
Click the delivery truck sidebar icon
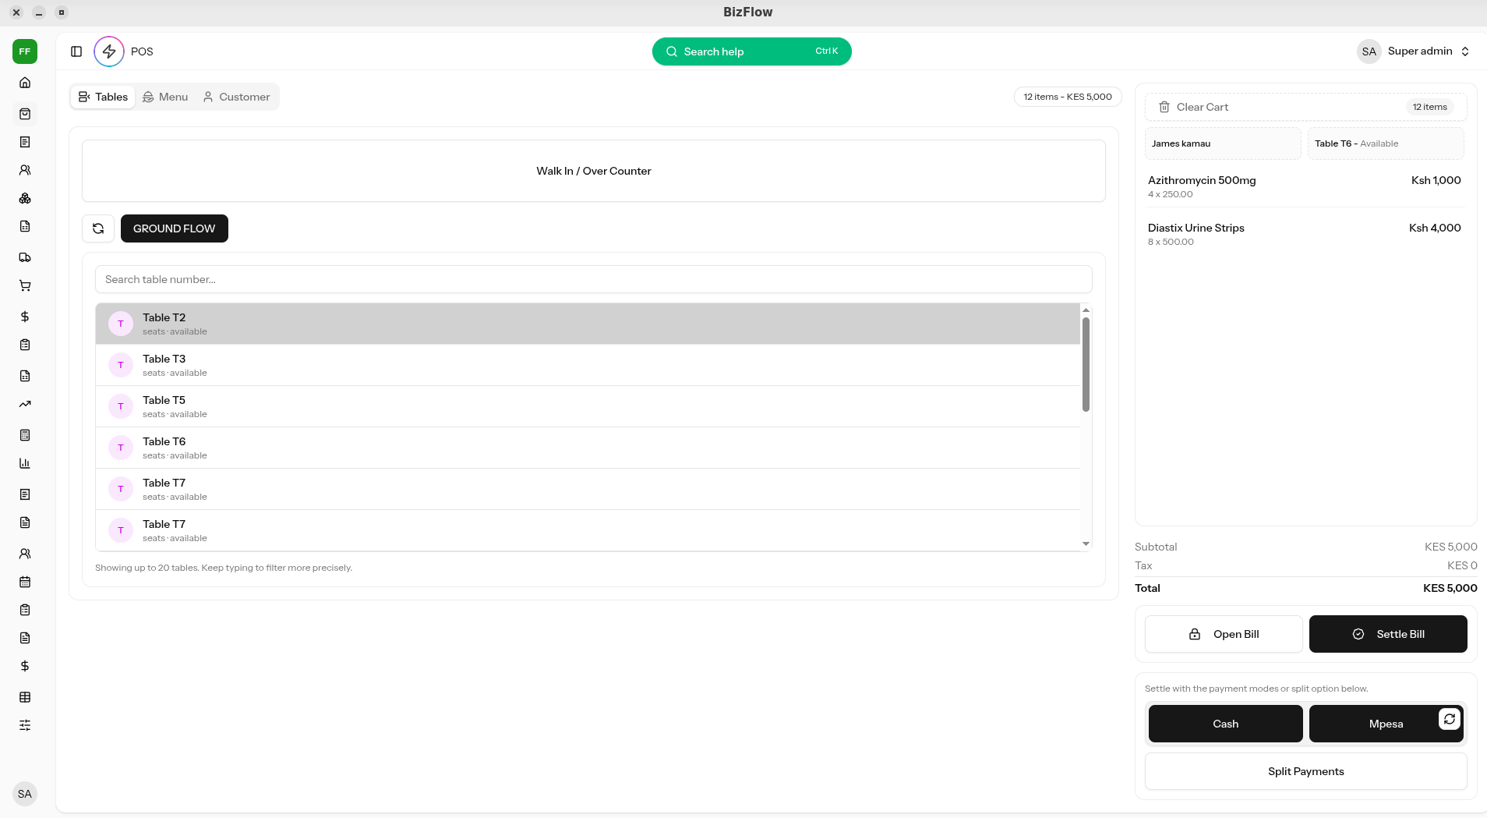pos(25,257)
